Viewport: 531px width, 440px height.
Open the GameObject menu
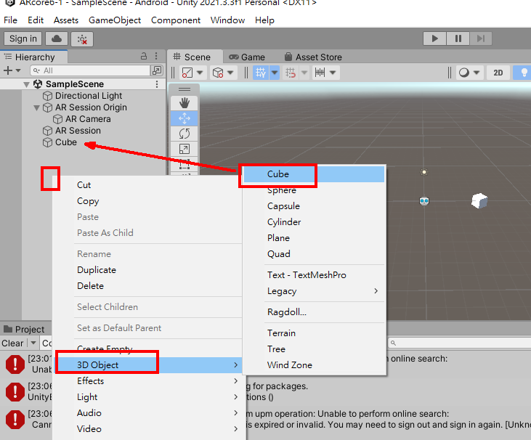pos(115,20)
